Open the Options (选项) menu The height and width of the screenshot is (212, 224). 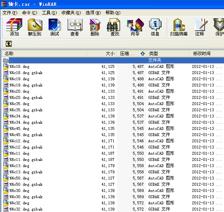point(93,13)
